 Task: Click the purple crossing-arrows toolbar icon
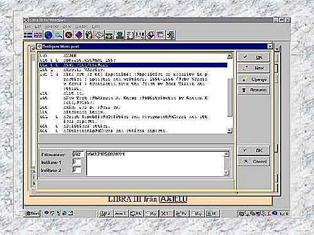pos(38,35)
